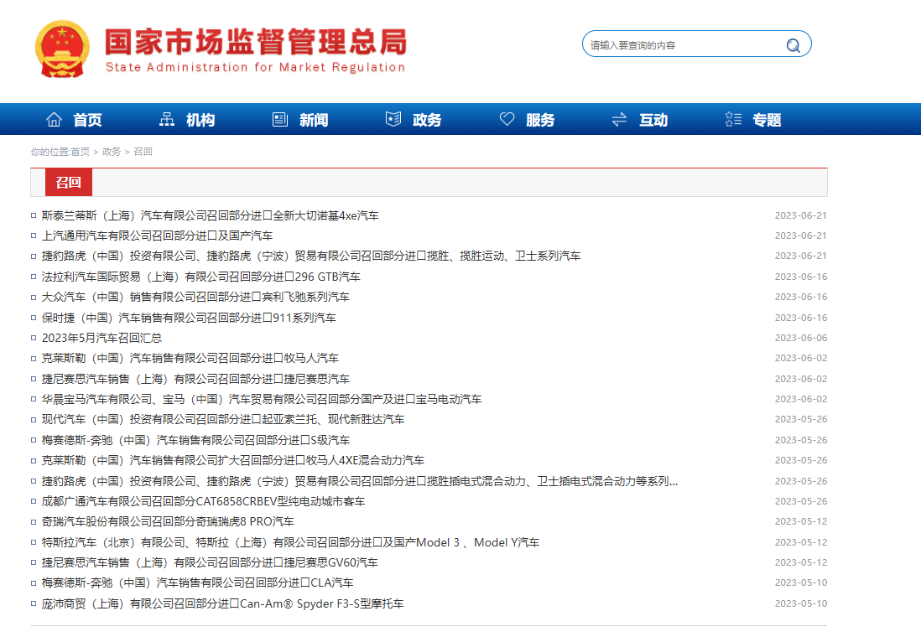This screenshot has width=921, height=642.
Task: Click 召回 in the breadcrumb
Action: [143, 152]
